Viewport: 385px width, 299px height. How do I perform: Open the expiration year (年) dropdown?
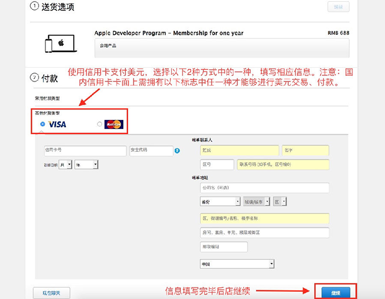[86, 164]
